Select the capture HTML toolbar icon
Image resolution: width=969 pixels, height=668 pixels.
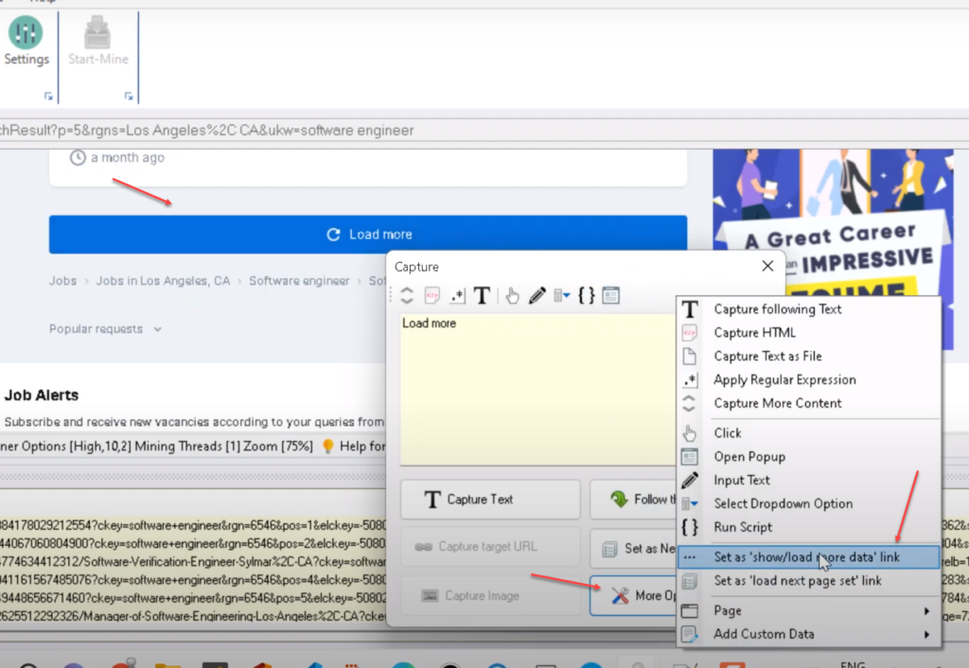[432, 296]
